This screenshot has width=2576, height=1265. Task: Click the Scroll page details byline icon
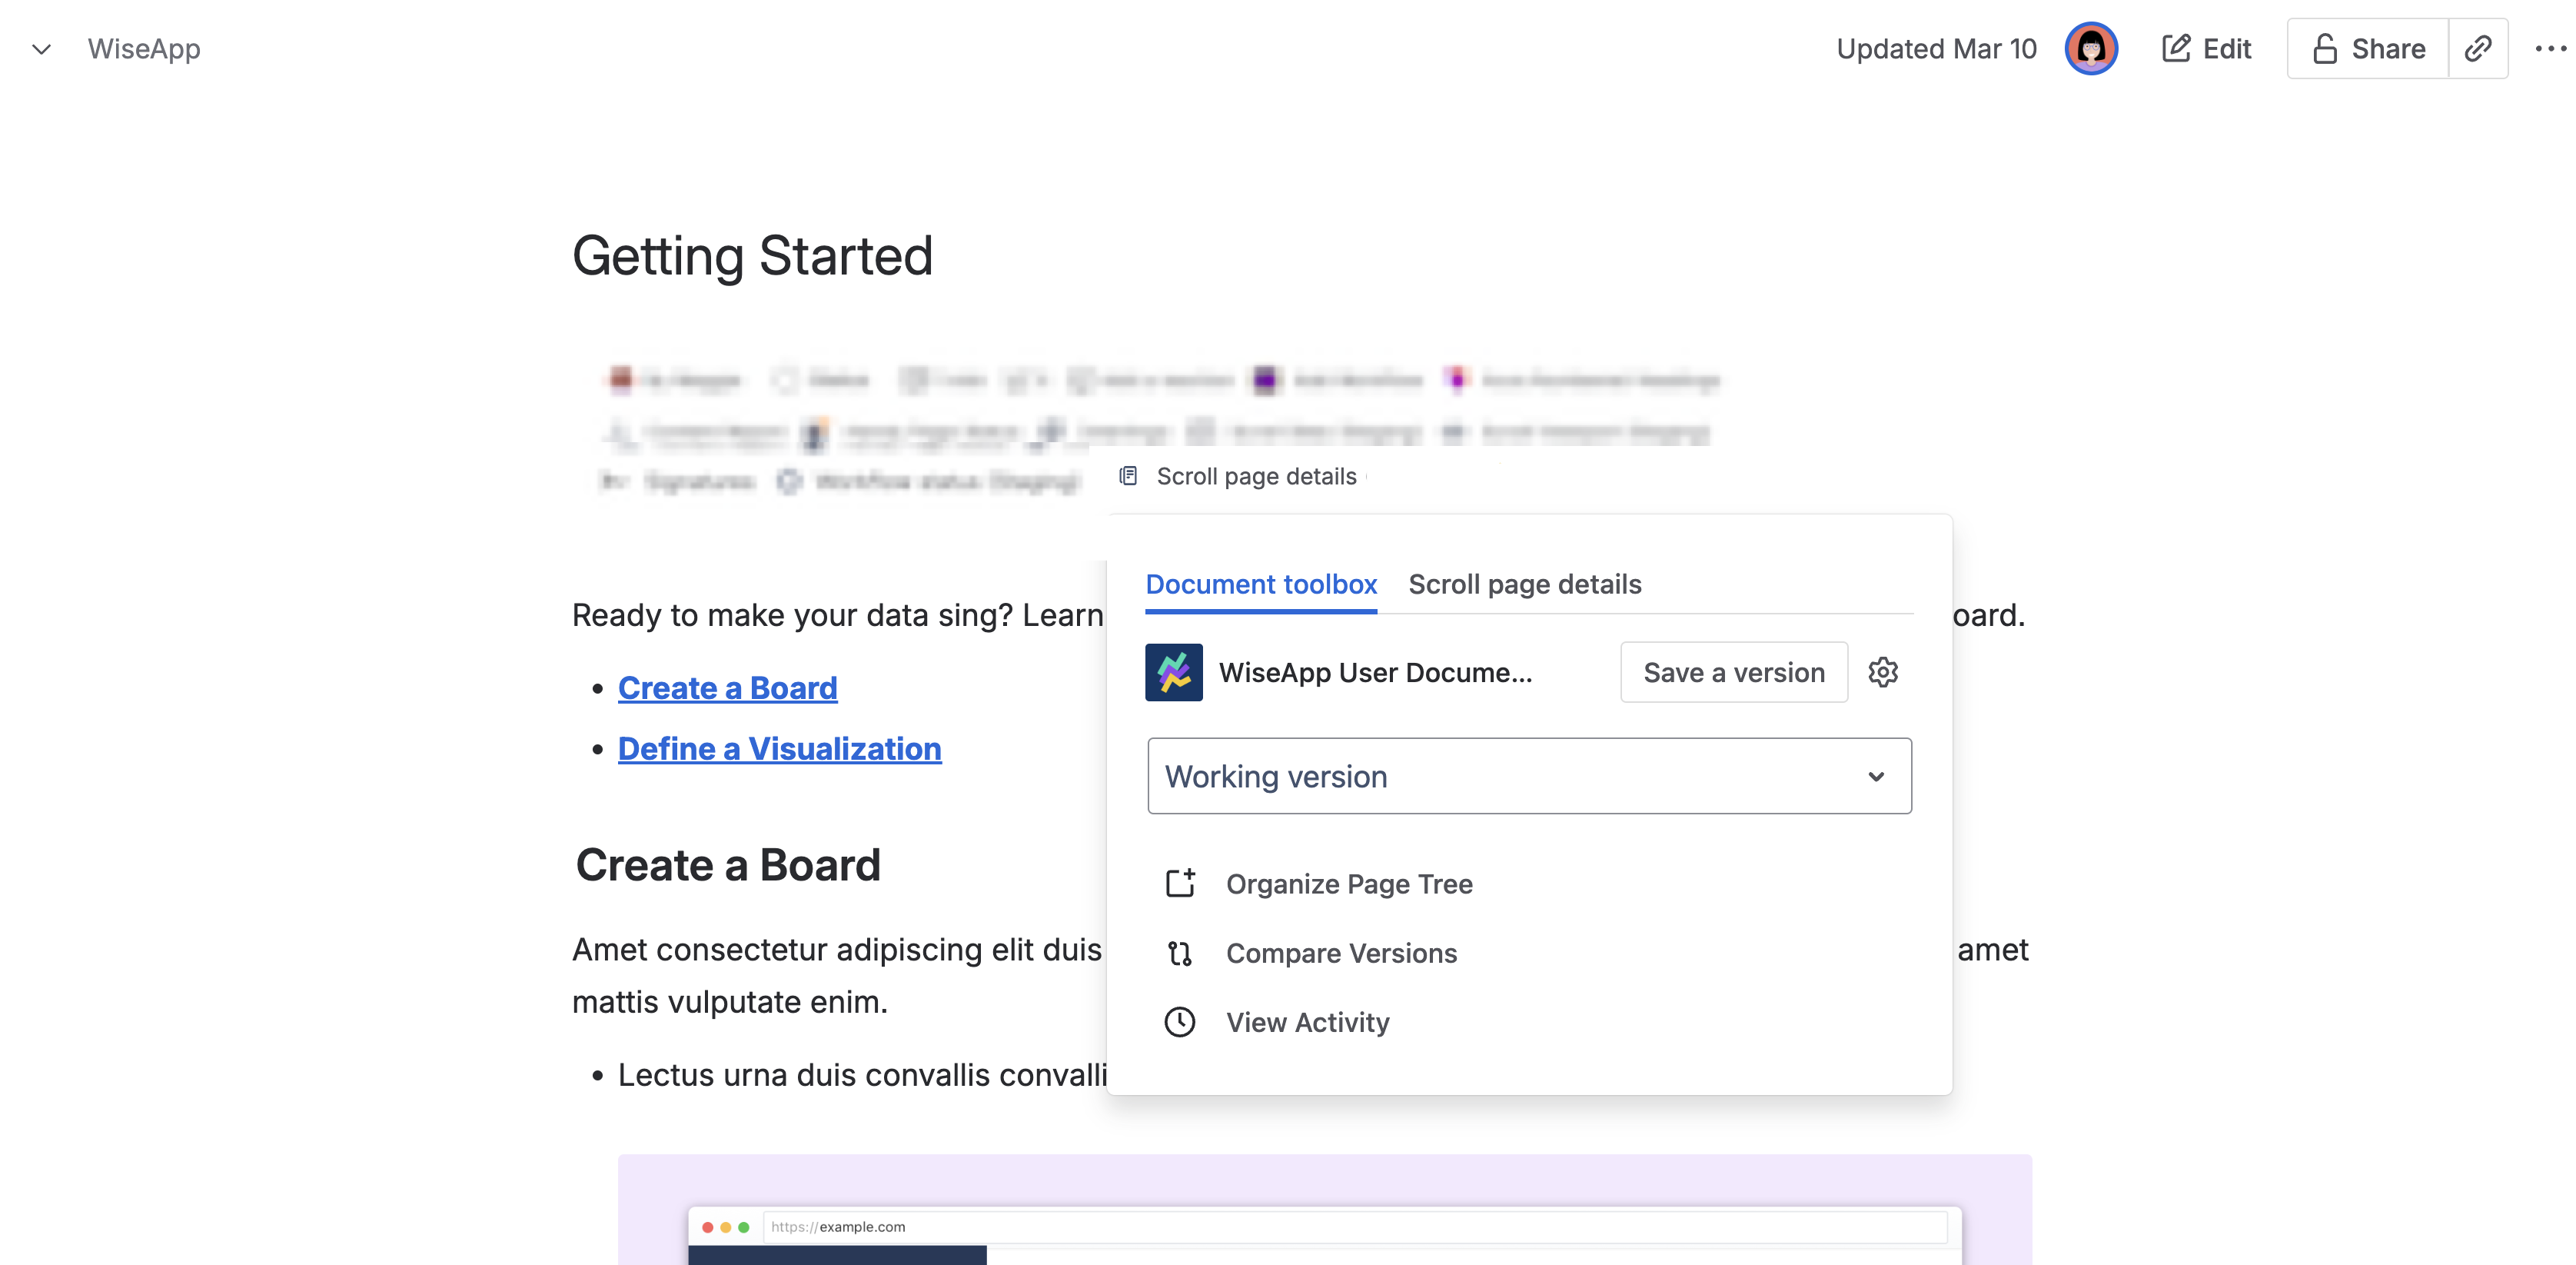1129,476
